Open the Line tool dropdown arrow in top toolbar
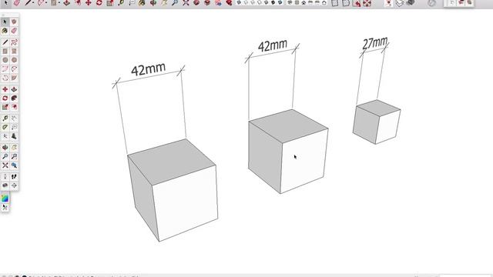Screen dimensions: 493x277 [x=34, y=3]
